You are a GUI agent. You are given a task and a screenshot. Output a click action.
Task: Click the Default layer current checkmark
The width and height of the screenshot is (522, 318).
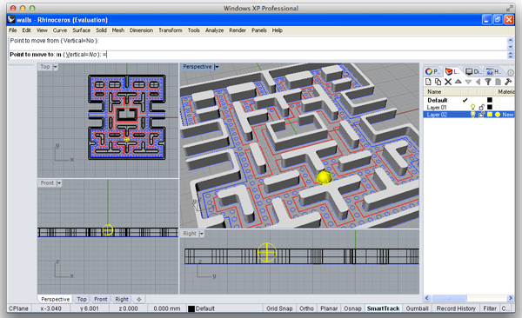click(465, 100)
